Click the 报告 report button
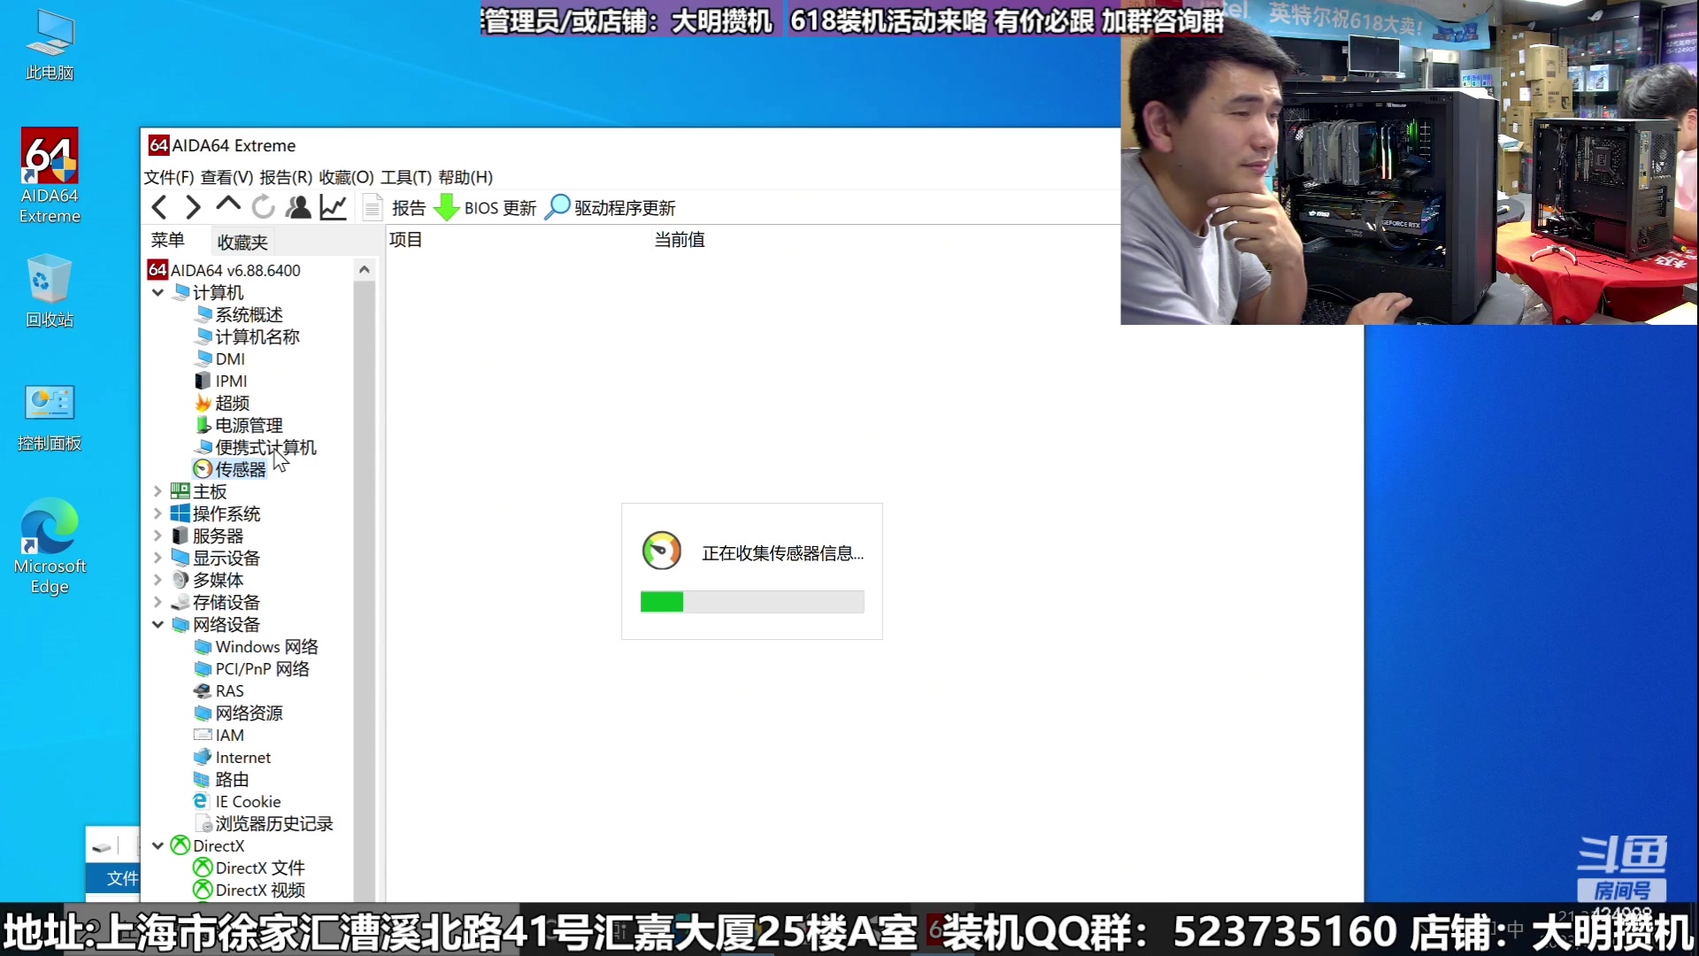Screen dimensions: 1699x956 point(396,208)
